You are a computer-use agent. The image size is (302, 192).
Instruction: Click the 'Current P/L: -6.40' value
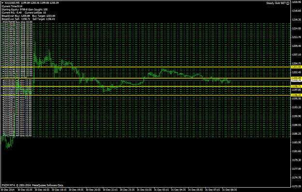[12, 13]
